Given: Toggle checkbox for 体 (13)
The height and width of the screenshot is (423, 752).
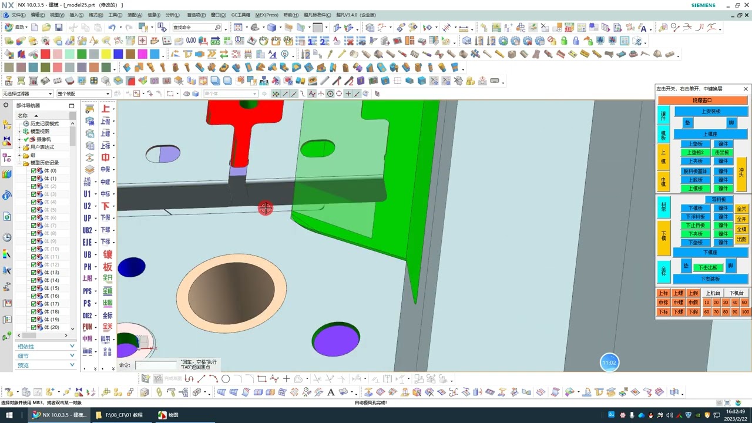Looking at the screenshot, I should coord(33,273).
